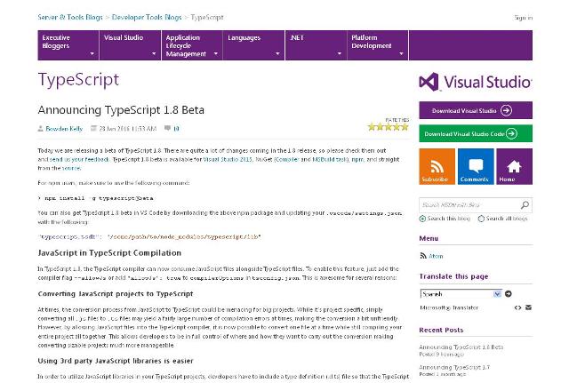The image size is (569, 383).
Task: Open the recent post Announcing TypeScript 1.8 Beta
Action: 461,347
